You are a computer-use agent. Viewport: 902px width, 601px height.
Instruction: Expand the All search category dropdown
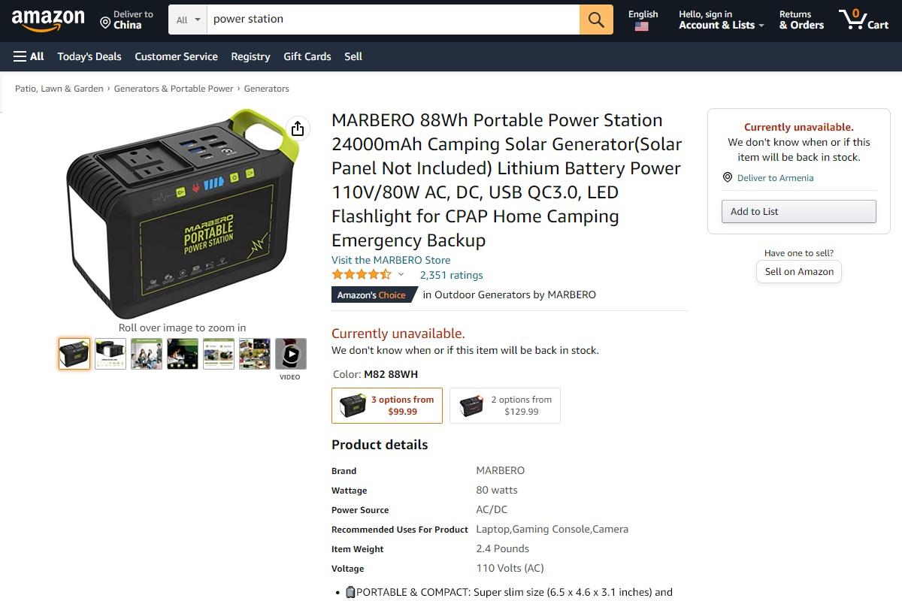[188, 20]
